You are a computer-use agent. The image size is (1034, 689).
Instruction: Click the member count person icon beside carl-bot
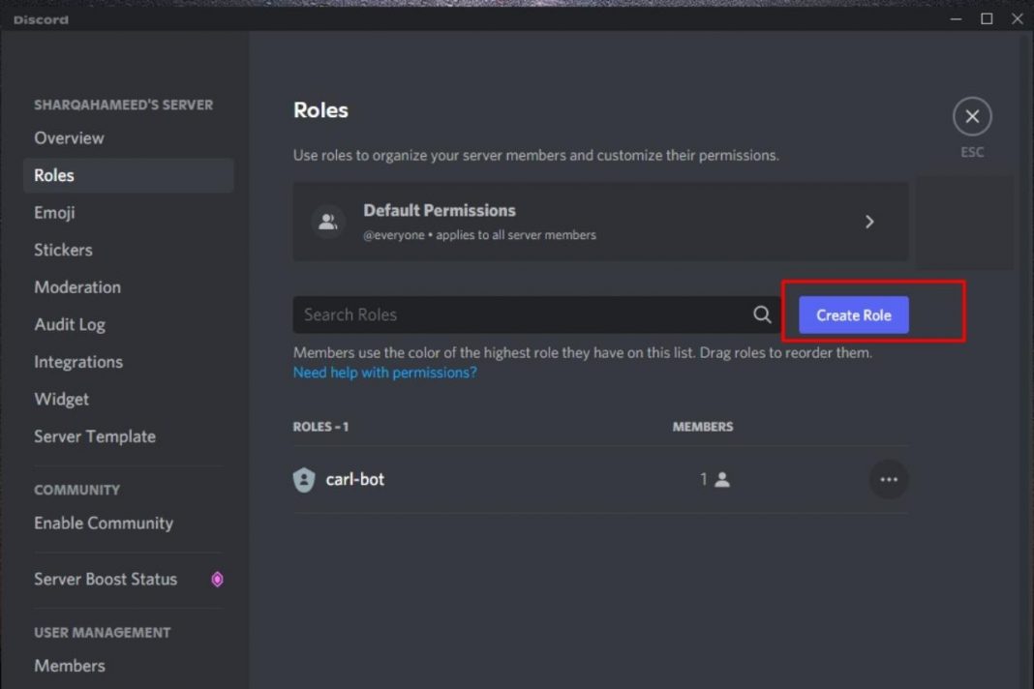point(722,479)
